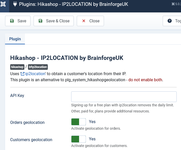Click the Close button in toolbar
This screenshot has width=181, height=150.
click(90, 21)
